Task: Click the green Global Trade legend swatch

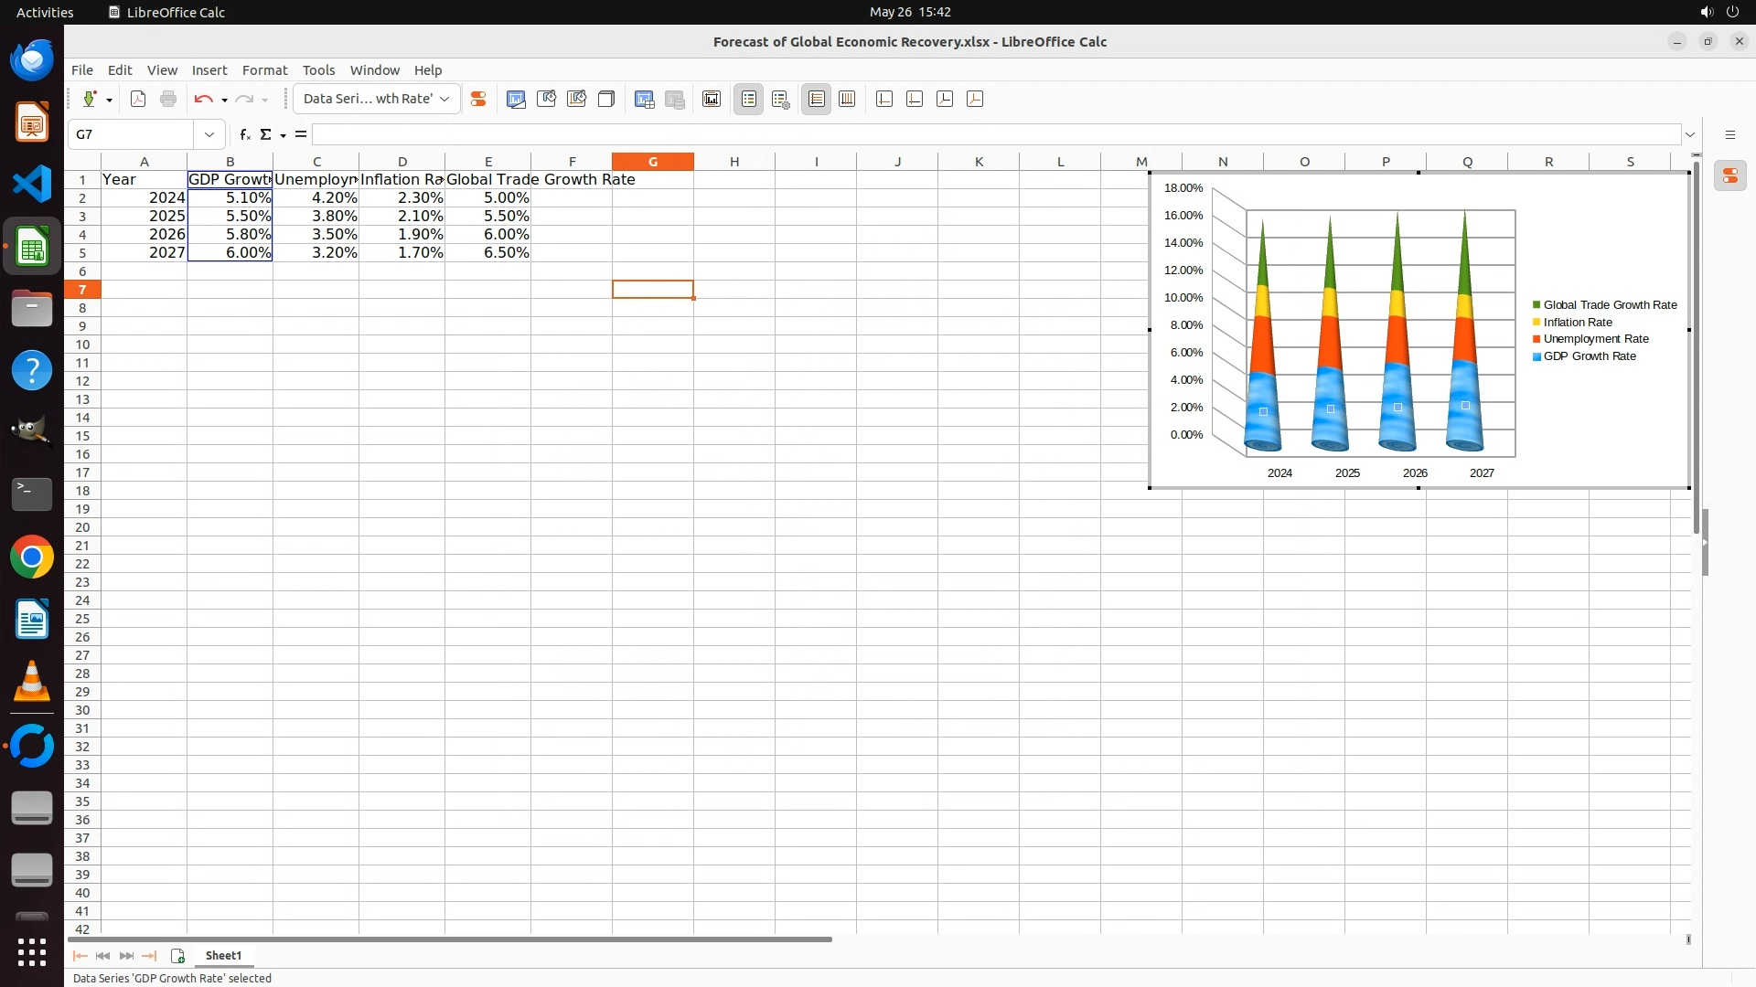Action: 1536,305
